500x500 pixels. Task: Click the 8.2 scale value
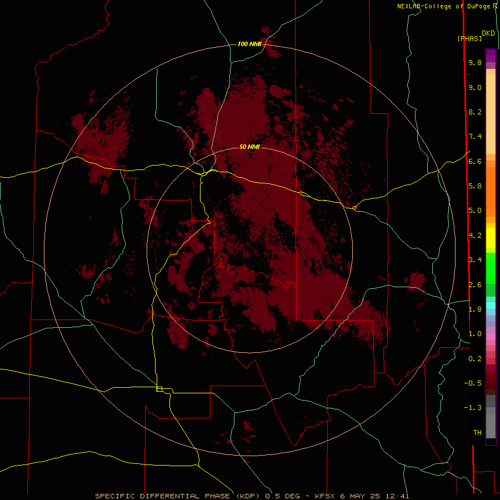click(475, 112)
